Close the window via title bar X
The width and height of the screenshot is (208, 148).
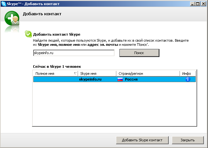click(203, 4)
